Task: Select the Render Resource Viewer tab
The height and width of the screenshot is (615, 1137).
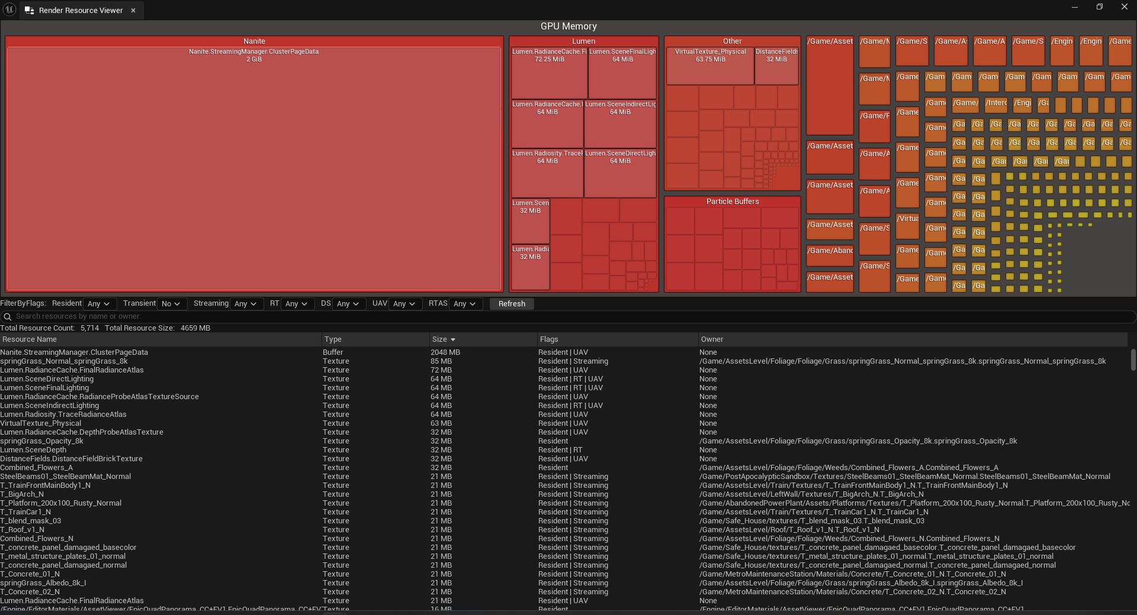Action: pyautogui.click(x=81, y=11)
